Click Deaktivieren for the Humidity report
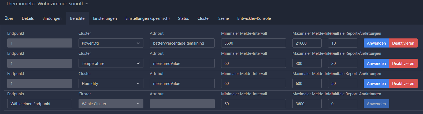Screen dimensions: 423x114 point(403,83)
